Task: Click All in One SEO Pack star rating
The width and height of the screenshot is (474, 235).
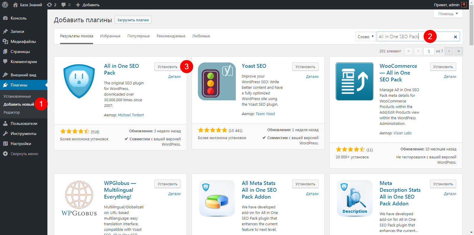Action: 75,131
